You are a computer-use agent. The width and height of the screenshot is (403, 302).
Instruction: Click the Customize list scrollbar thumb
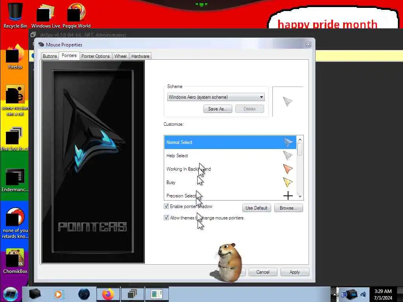pyautogui.click(x=299, y=149)
